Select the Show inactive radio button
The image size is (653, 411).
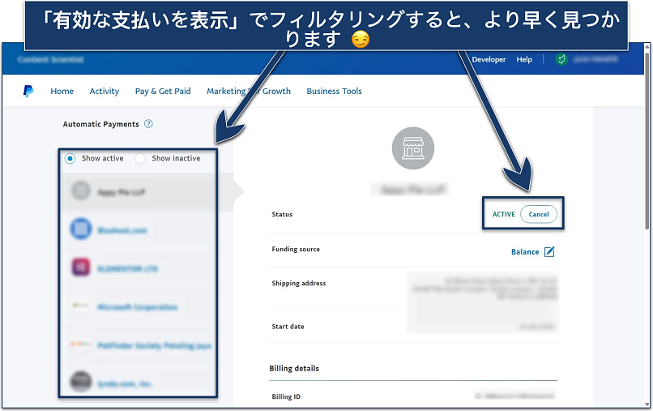[x=140, y=159]
